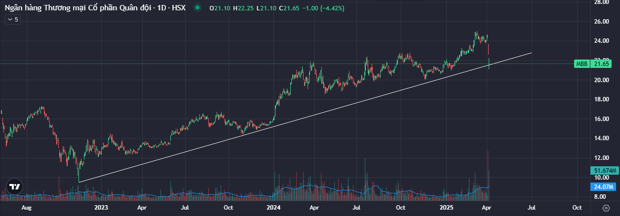Click the 14.00 price axis label
Image resolution: width=620 pixels, height=216 pixels.
click(x=601, y=138)
